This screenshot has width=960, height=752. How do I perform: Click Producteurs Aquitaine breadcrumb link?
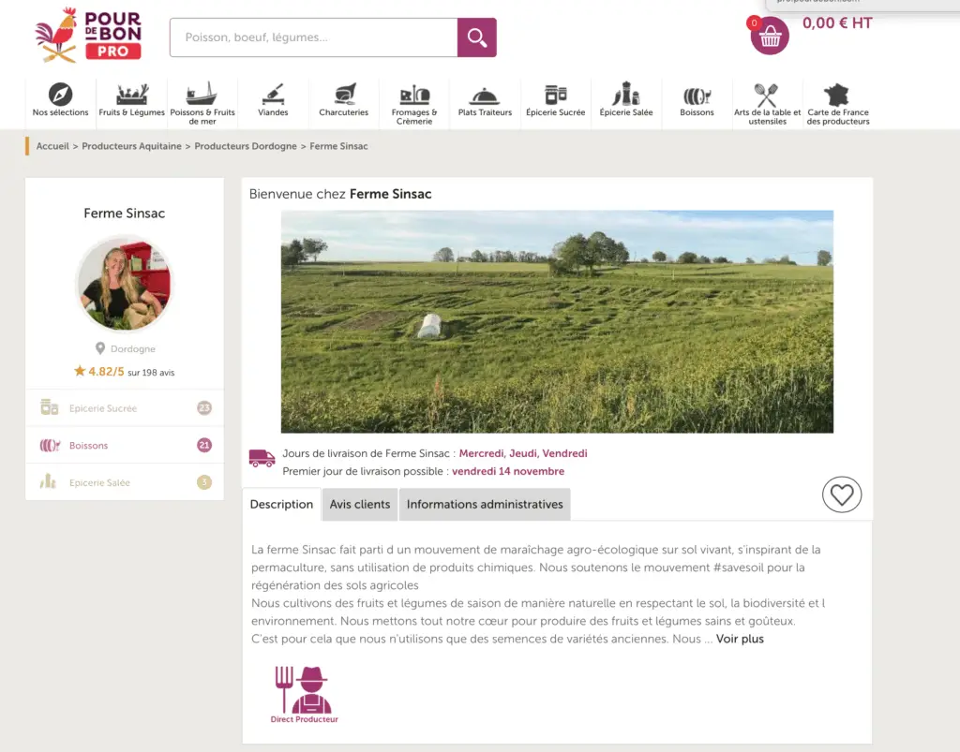pos(131,146)
